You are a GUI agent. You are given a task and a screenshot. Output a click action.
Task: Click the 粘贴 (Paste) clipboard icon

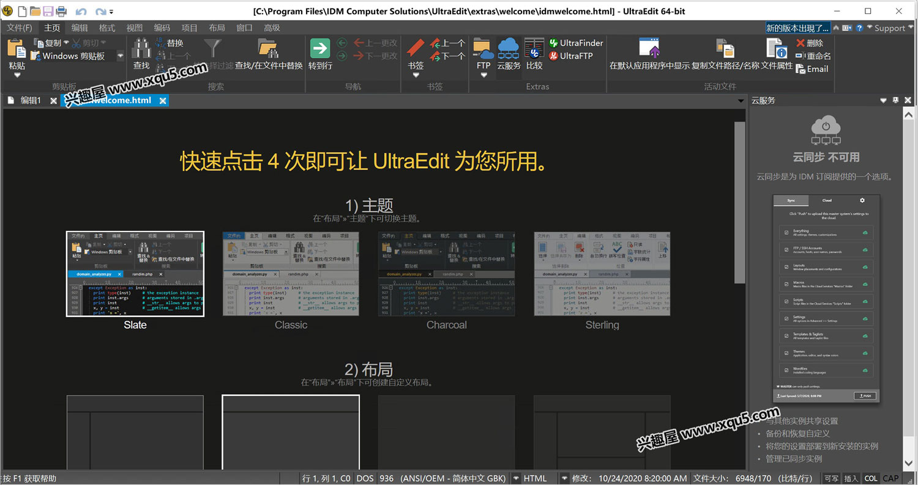coord(17,48)
